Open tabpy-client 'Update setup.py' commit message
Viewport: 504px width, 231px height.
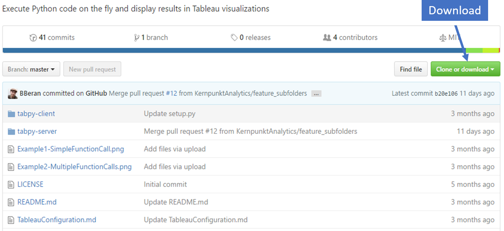[x=170, y=114]
